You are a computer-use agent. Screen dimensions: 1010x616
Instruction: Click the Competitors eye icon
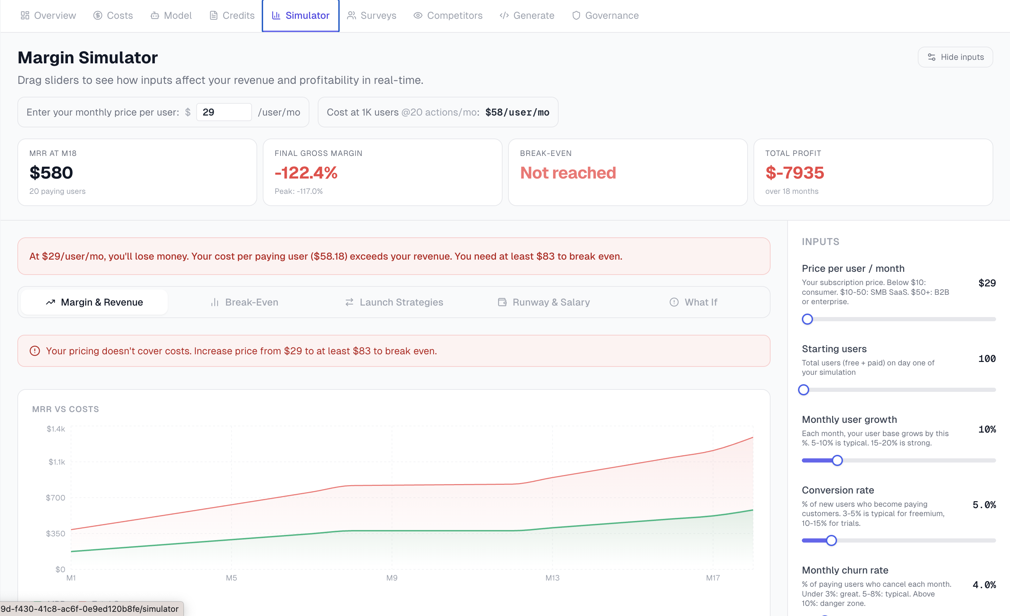click(x=418, y=16)
